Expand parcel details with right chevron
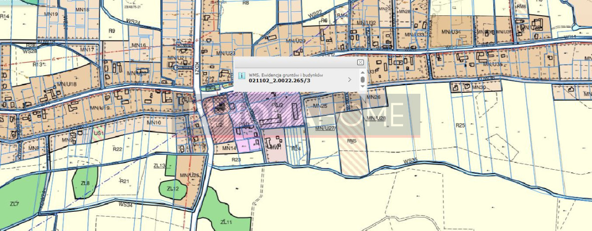Image resolution: width=592 pixels, height=231 pixels. click(x=349, y=79)
